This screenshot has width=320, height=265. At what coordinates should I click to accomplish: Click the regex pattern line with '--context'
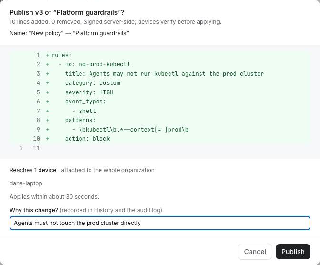tap(160, 130)
